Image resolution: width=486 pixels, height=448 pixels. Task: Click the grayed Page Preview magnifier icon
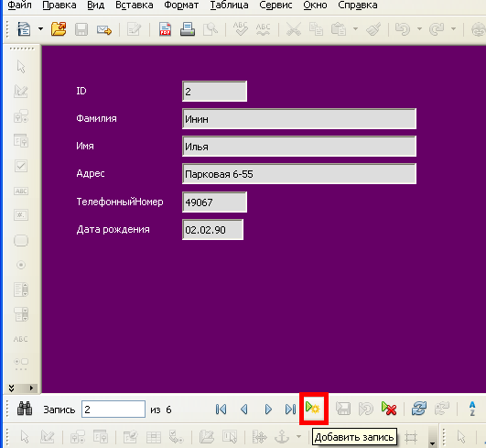[211, 29]
